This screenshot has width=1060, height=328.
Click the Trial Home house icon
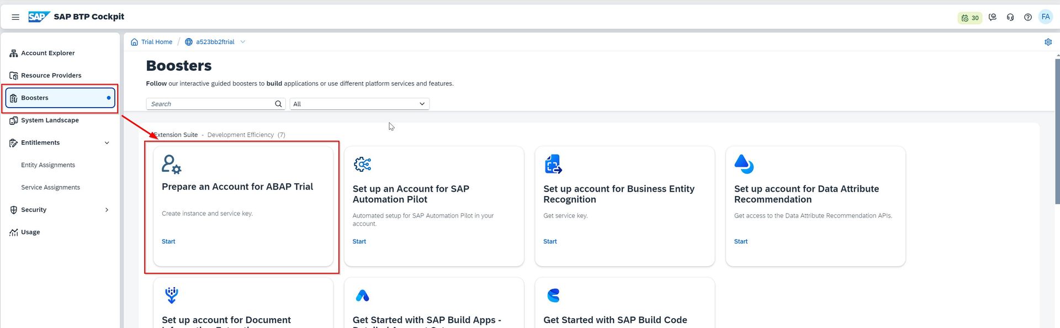click(x=134, y=42)
